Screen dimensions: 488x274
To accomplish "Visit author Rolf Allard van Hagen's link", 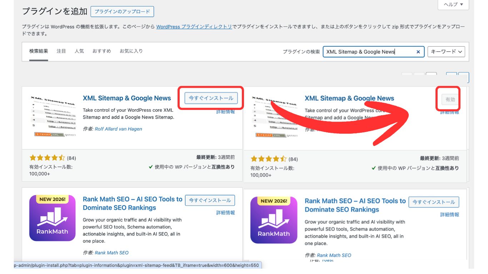I will (x=118, y=129).
